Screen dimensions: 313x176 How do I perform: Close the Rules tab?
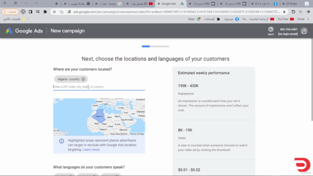tap(284, 3)
